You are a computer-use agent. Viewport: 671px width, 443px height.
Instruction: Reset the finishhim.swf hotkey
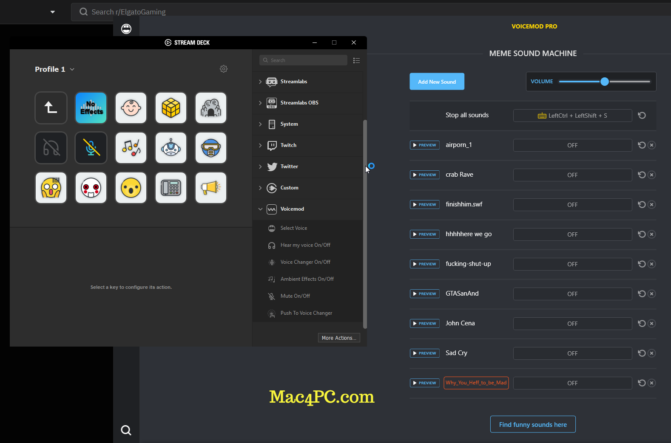pos(642,204)
